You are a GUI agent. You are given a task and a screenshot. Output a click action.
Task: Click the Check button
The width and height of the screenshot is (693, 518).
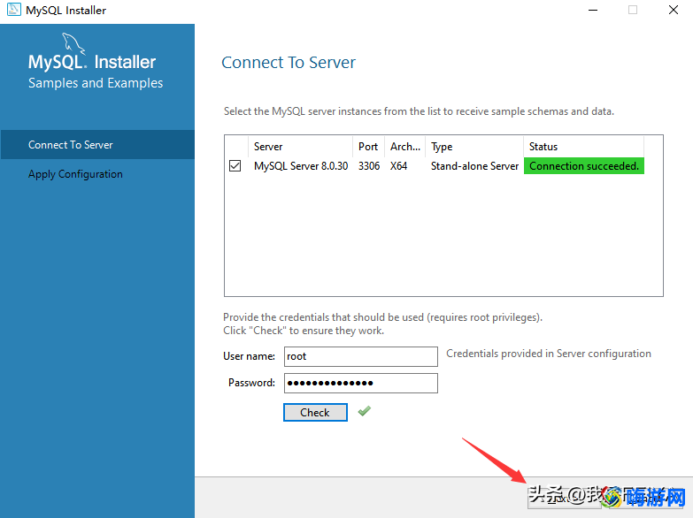point(315,413)
